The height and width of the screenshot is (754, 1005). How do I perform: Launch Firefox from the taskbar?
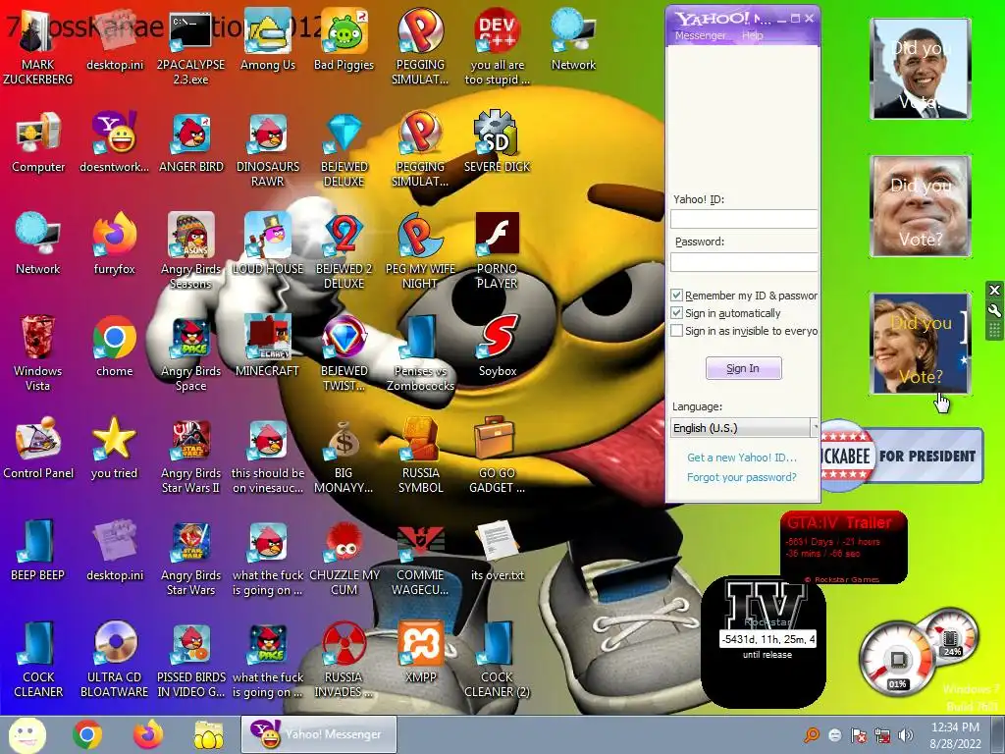(x=148, y=734)
